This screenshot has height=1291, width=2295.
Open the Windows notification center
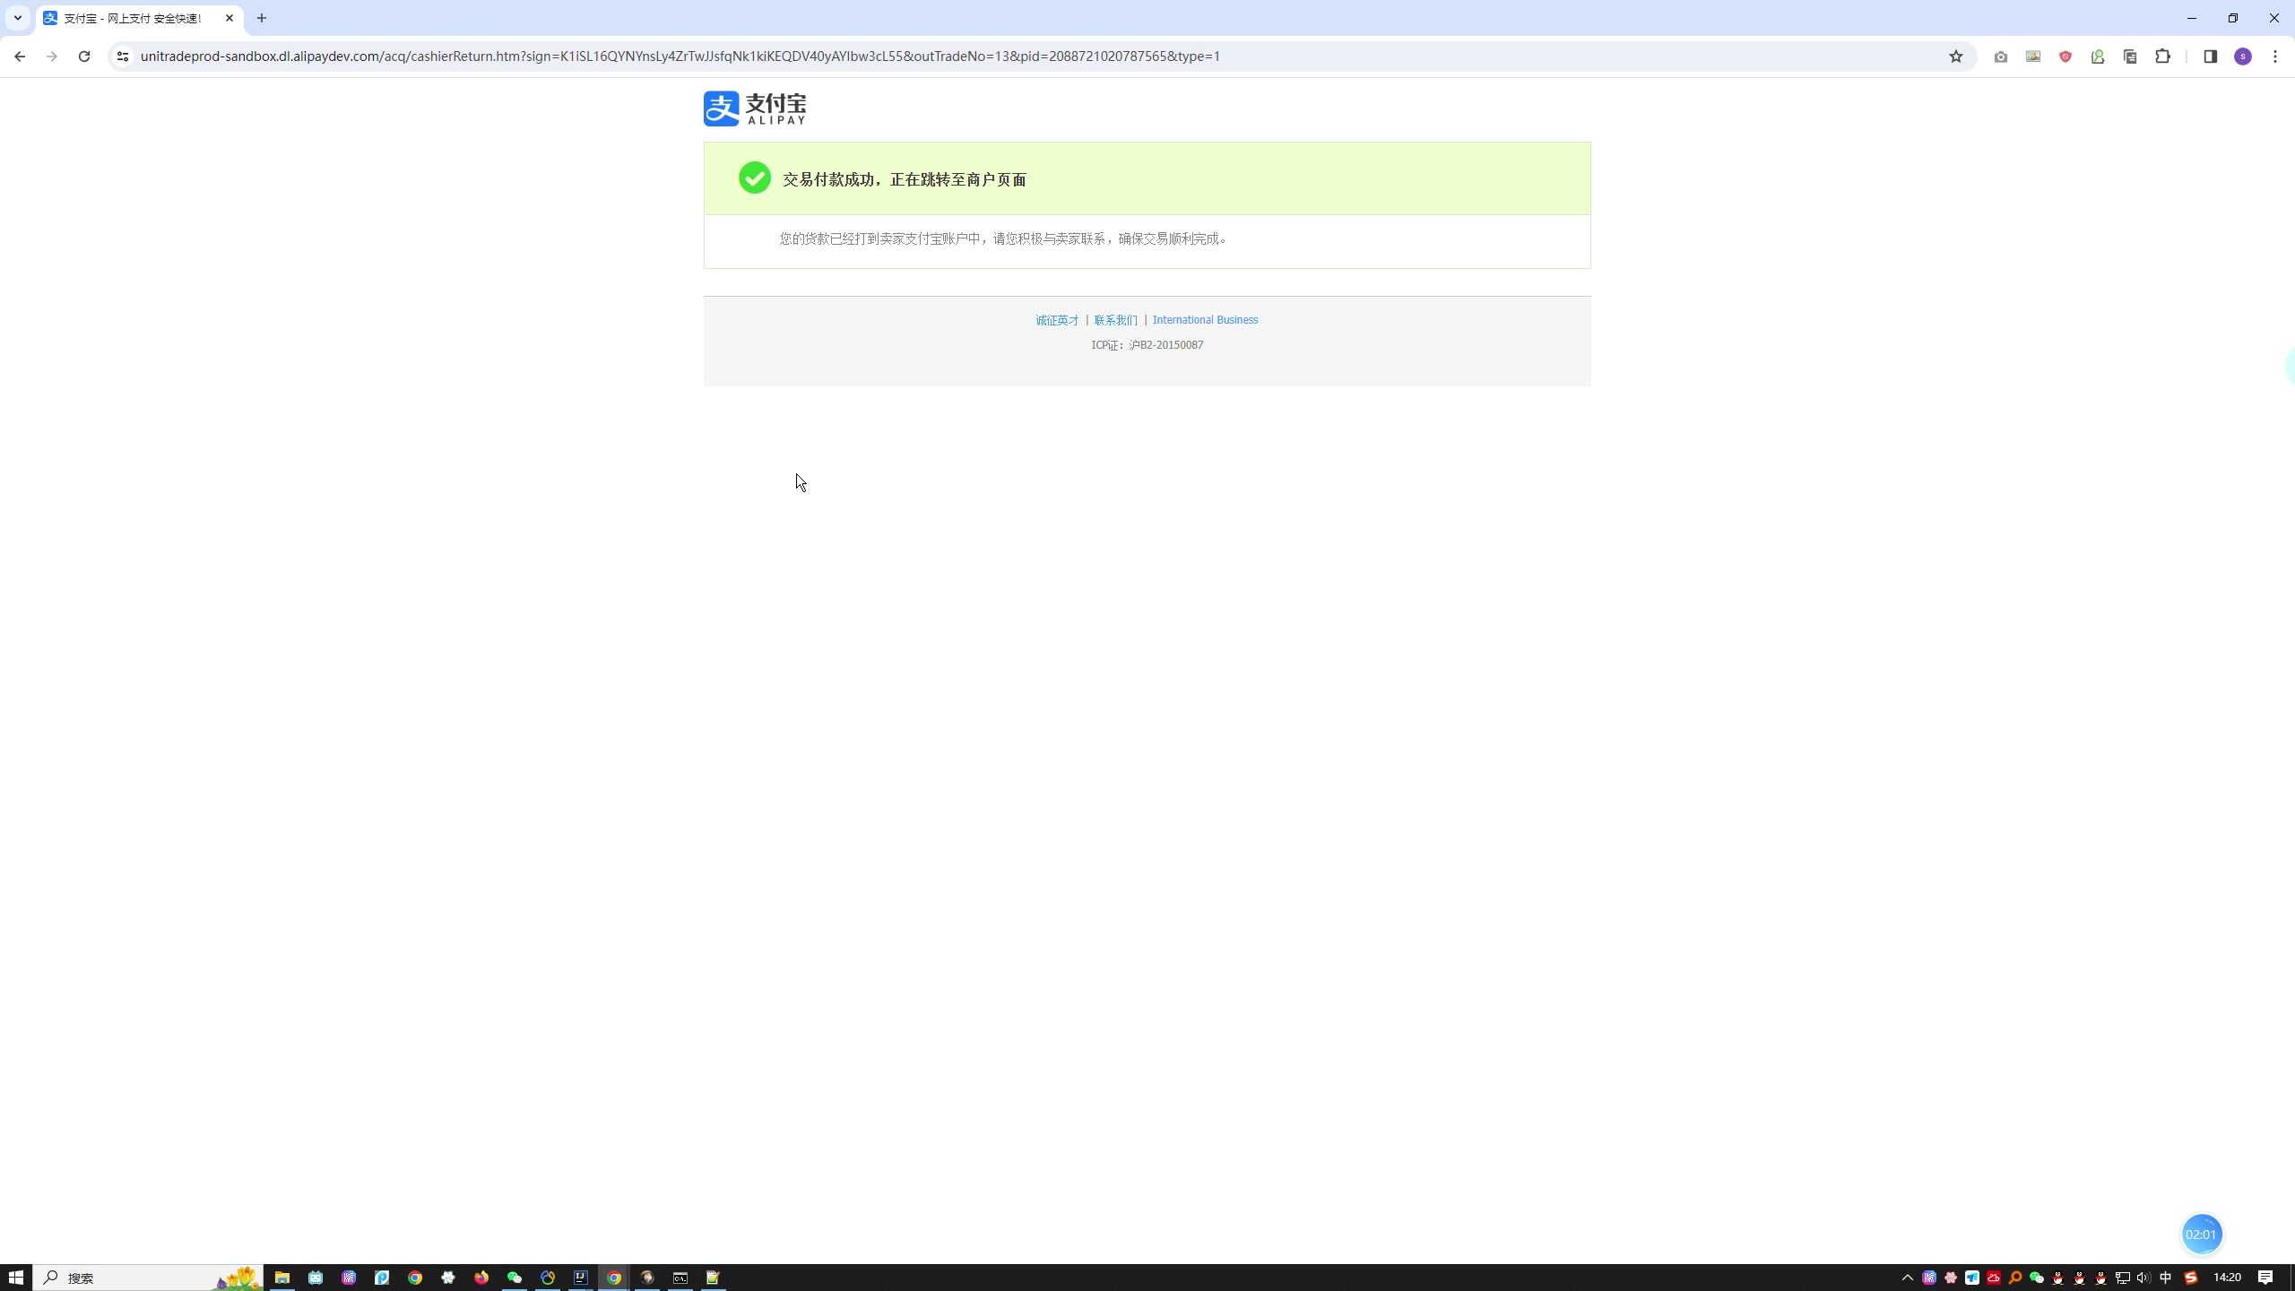pos(2265,1278)
